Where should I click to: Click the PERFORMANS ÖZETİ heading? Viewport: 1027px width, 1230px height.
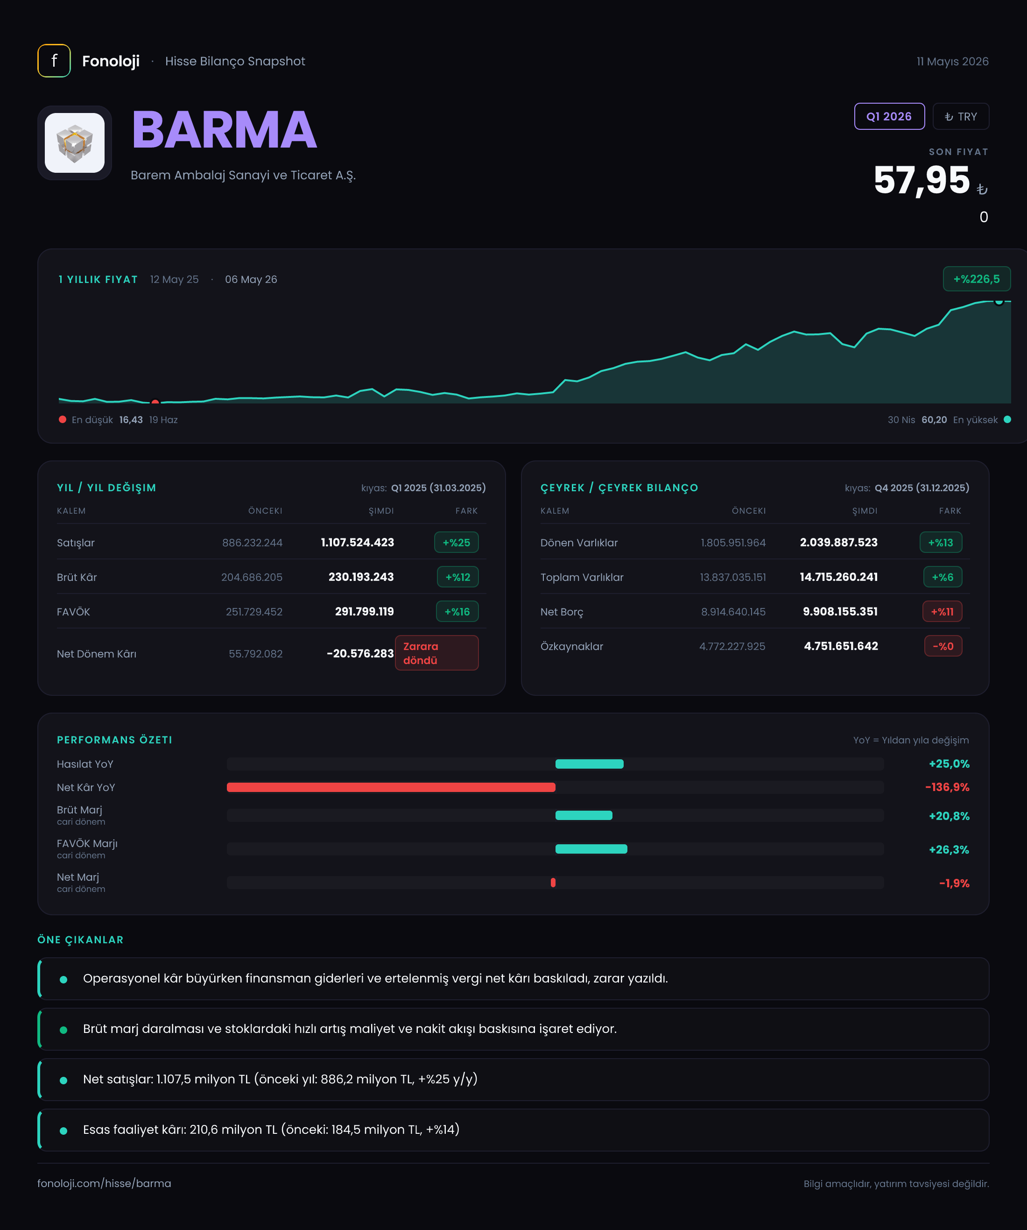point(114,740)
